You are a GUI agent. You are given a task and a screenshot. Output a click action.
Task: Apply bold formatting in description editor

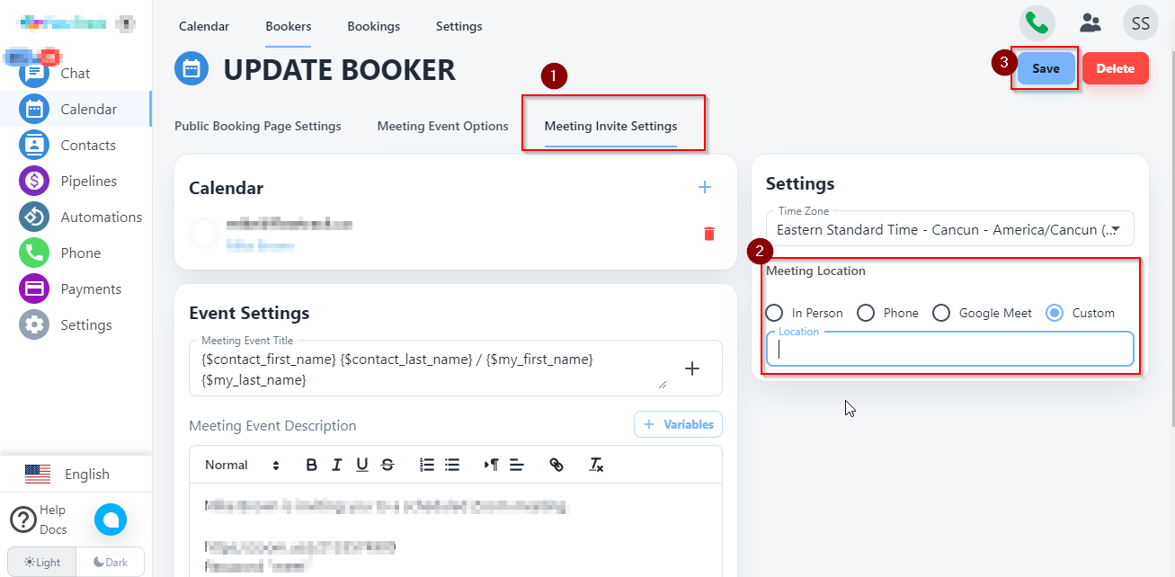pos(312,465)
